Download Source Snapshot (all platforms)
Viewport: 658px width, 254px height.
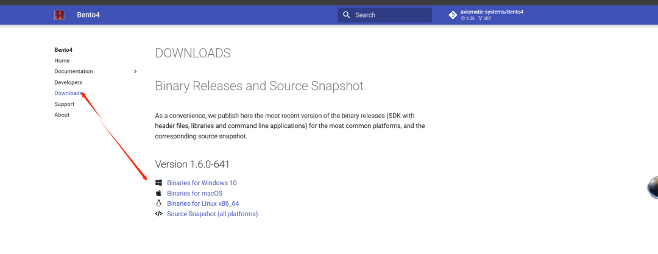213,214
